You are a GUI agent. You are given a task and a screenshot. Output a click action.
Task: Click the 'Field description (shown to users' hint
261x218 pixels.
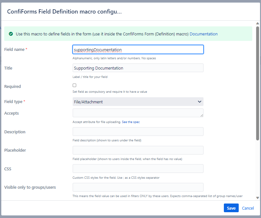tap(107, 140)
